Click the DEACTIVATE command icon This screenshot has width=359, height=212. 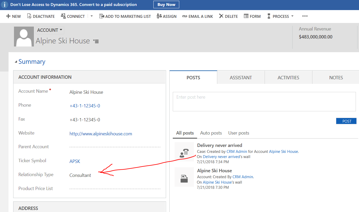pos(29,16)
